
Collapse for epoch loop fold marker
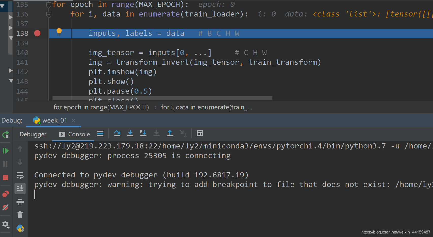pyautogui.click(x=49, y=4)
